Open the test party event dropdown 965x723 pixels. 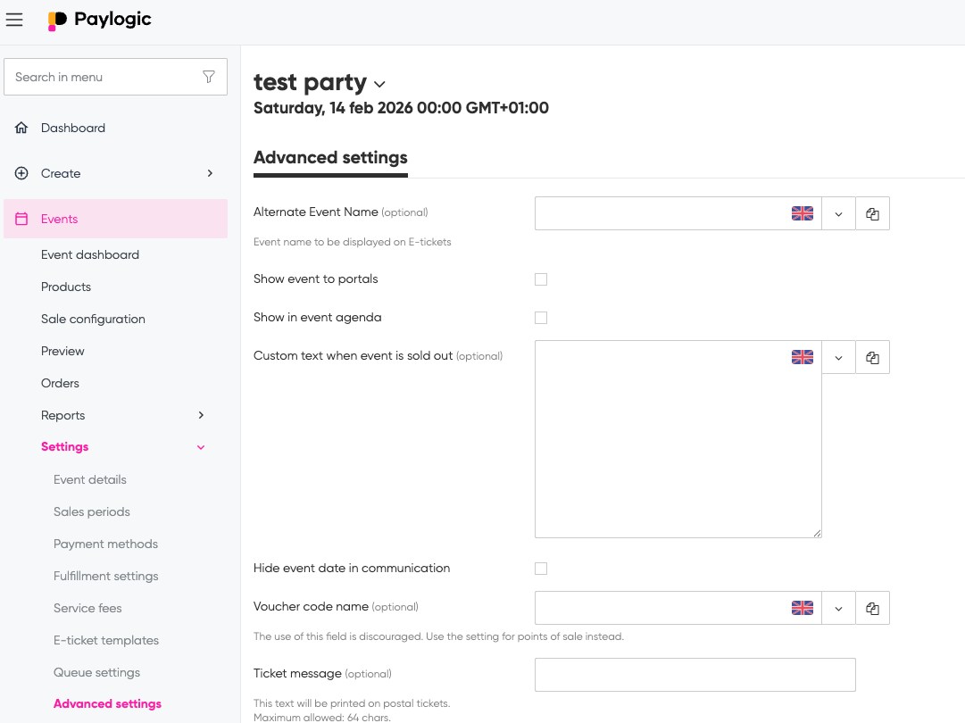[x=379, y=84]
